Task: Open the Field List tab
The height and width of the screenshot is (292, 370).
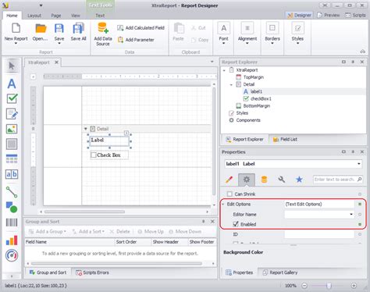Action: (x=285, y=140)
